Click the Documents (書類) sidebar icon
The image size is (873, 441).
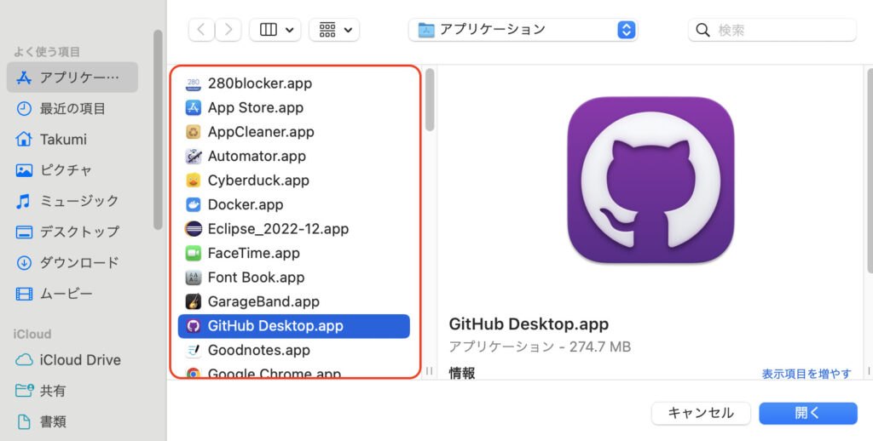24,422
